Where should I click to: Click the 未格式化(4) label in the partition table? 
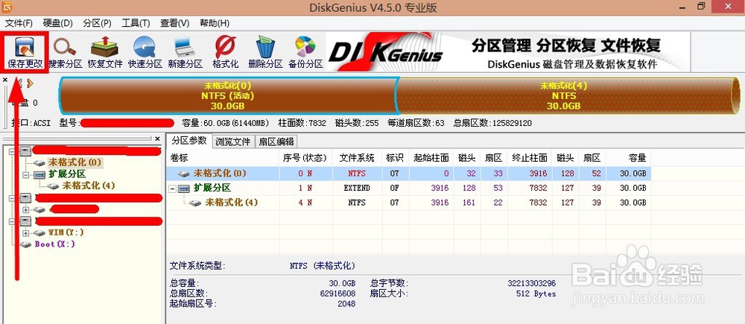click(x=232, y=203)
